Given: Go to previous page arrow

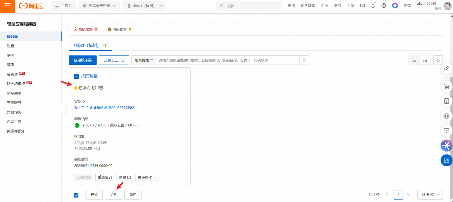Looking at the screenshot, I should 387,195.
